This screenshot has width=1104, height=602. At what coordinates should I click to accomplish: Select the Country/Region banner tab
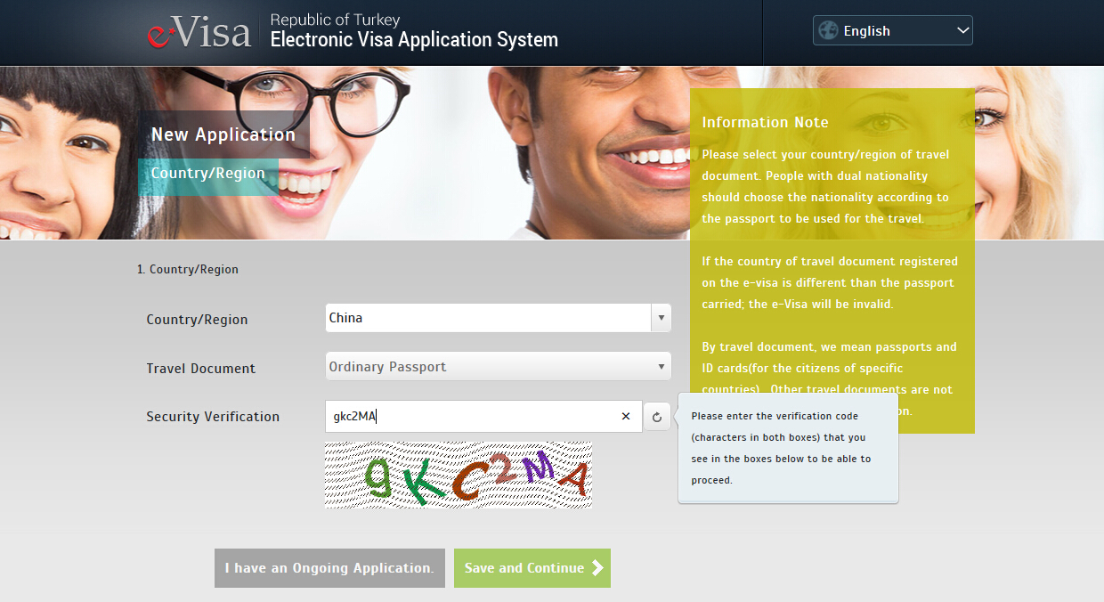pos(207,174)
